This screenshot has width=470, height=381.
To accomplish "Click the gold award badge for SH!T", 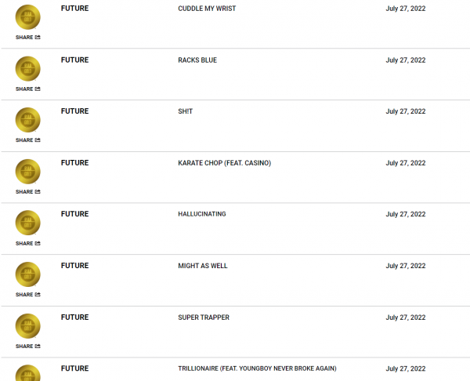I will point(28,120).
